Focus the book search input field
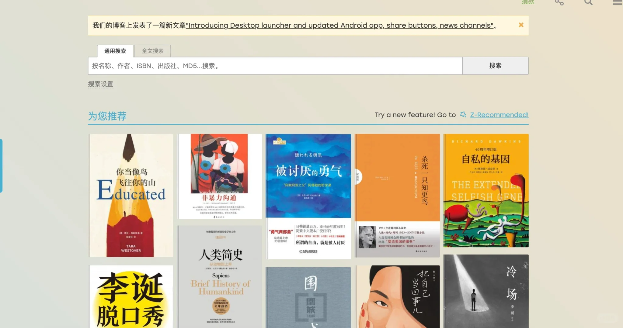This screenshot has width=623, height=328. click(275, 66)
